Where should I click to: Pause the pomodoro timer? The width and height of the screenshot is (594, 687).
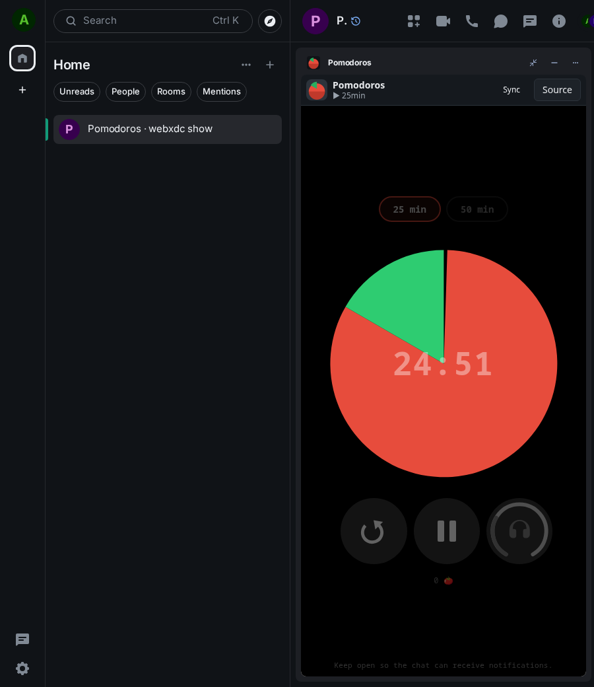pos(446,531)
